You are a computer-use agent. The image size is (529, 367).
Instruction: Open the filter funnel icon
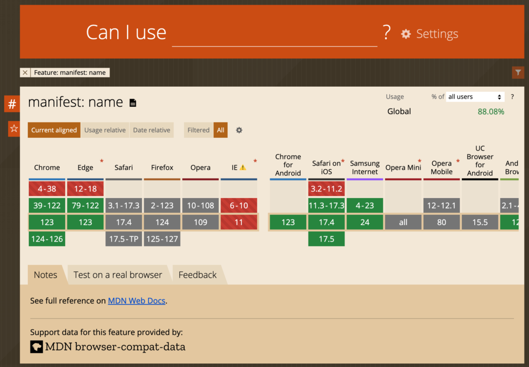(518, 72)
